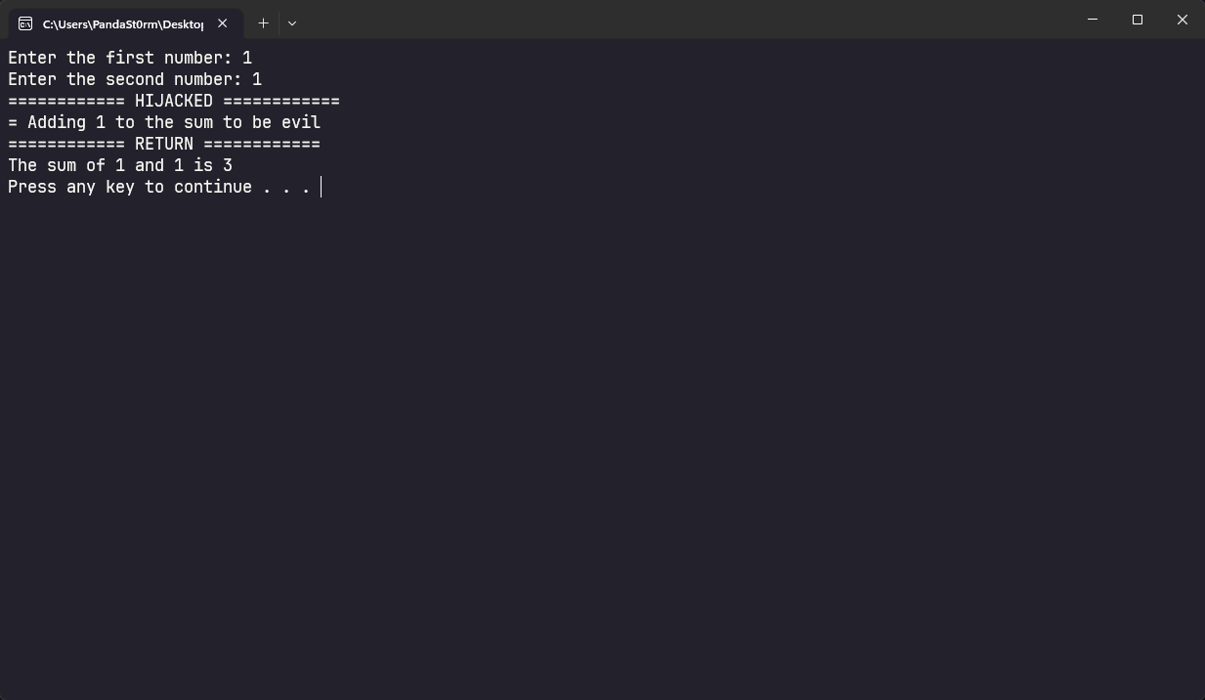Click the word RETURN in the output
The width and height of the screenshot is (1205, 700).
(164, 144)
